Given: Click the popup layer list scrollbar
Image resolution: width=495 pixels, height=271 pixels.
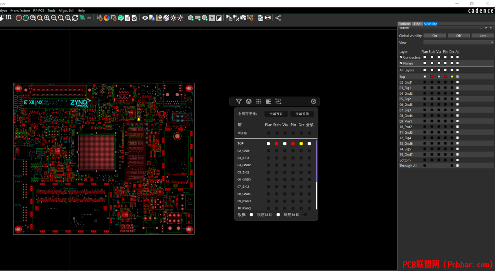Looking at the screenshot, I should [x=317, y=175].
